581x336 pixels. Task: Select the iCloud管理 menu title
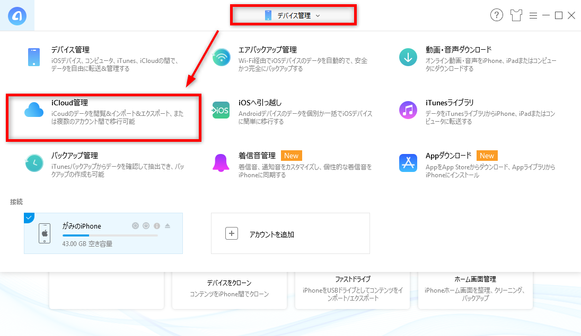69,103
